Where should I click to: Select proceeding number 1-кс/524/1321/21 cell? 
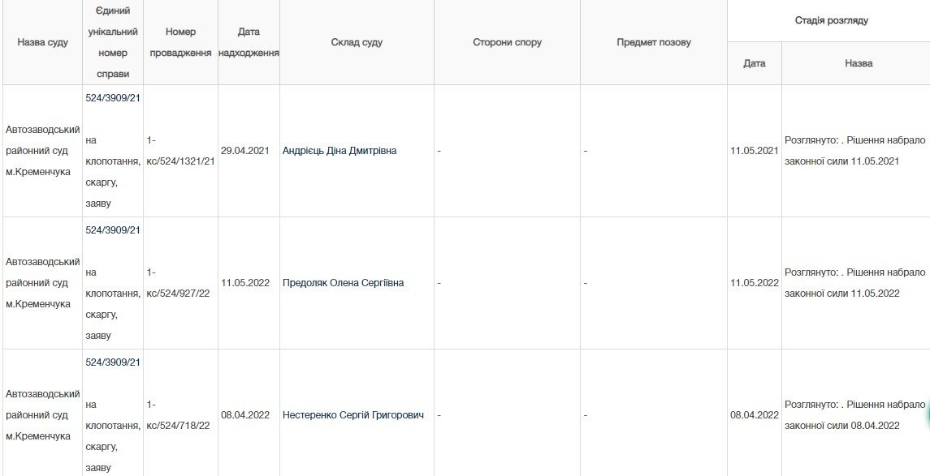coord(180,151)
